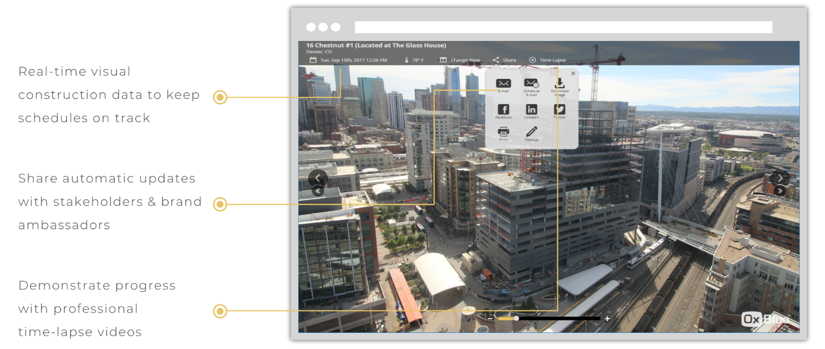Click the thermometer temperature reading
This screenshot has width=825, height=349.
(x=414, y=60)
